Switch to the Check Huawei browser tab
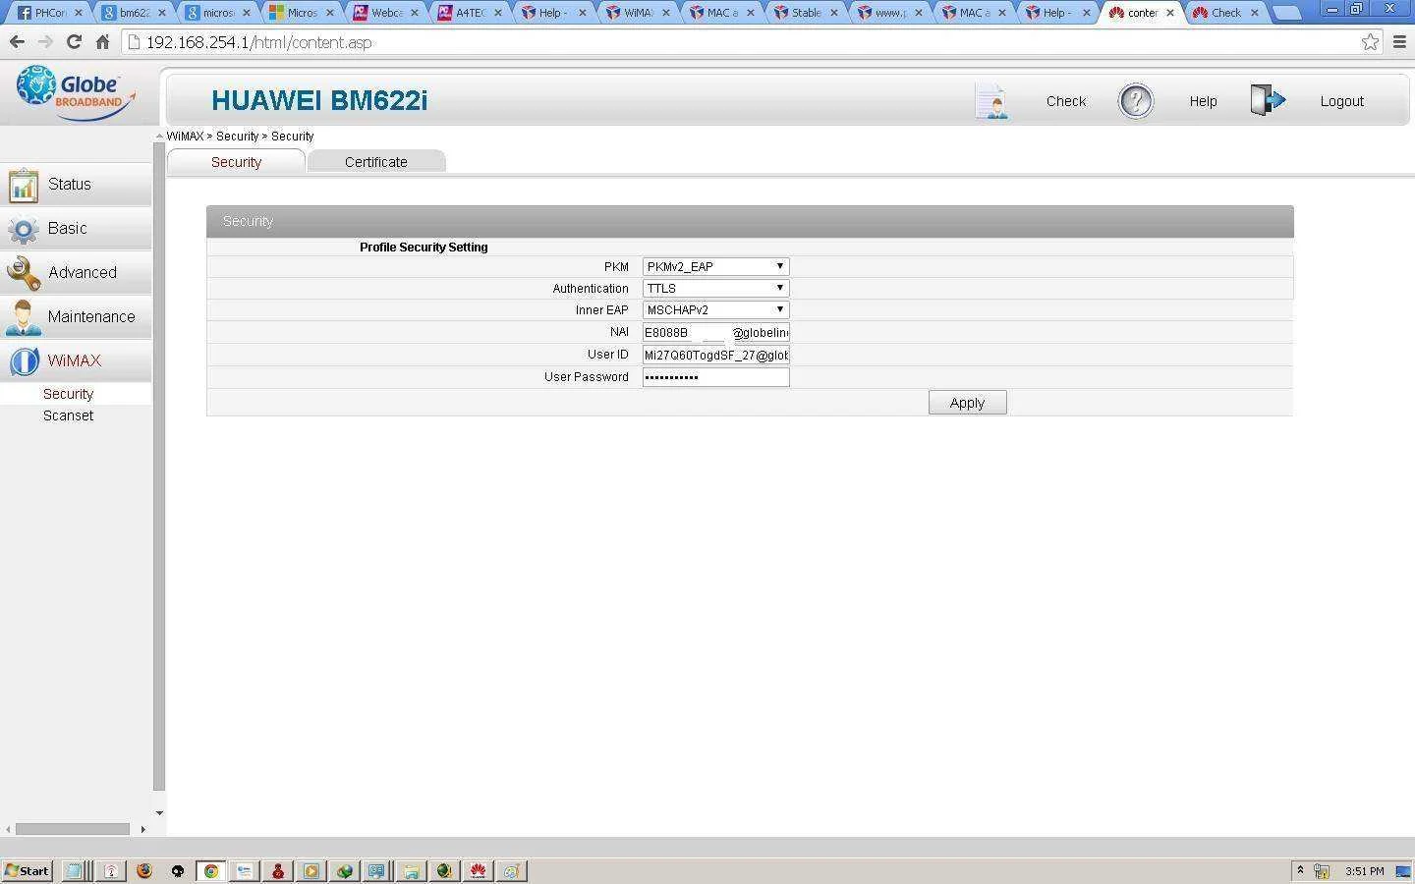 [x=1224, y=13]
